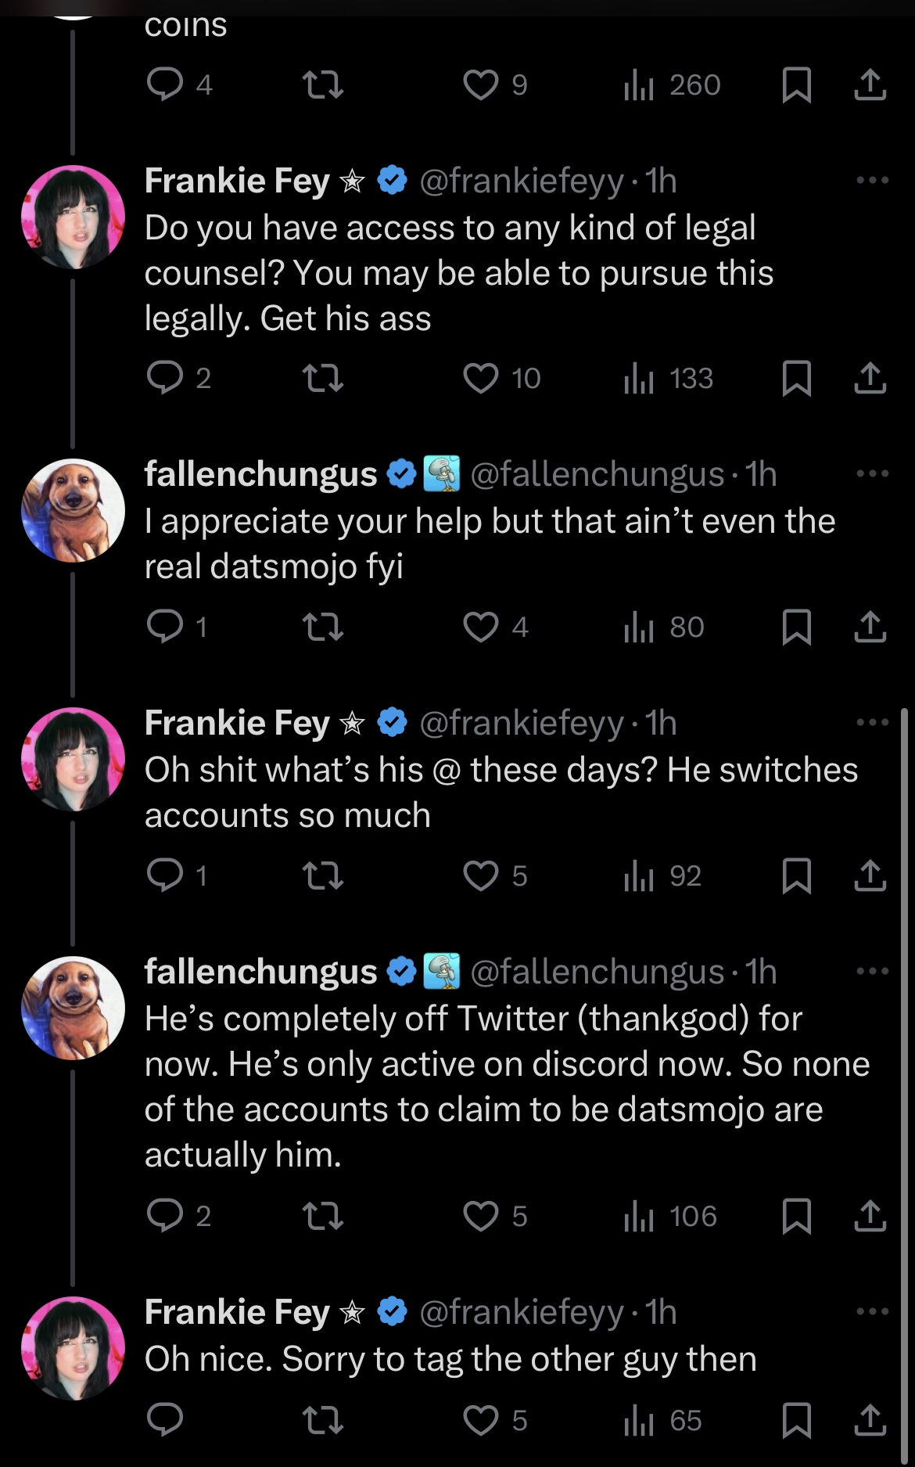Share the topmost tweet ending in "coins"

[870, 85]
